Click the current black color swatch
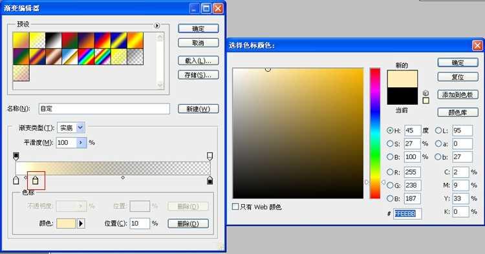Screen dimensions: 485x254 402,96
